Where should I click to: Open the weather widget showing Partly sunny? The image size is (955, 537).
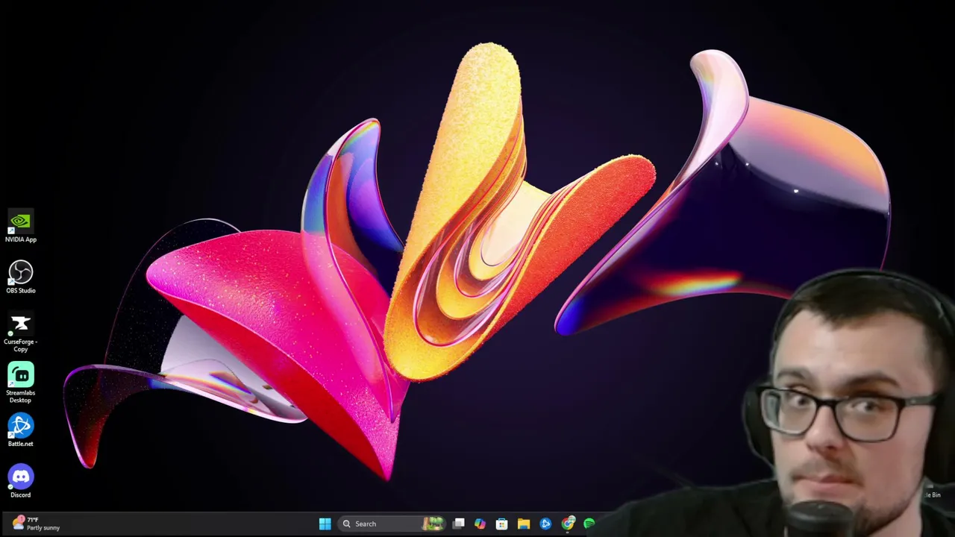point(35,524)
